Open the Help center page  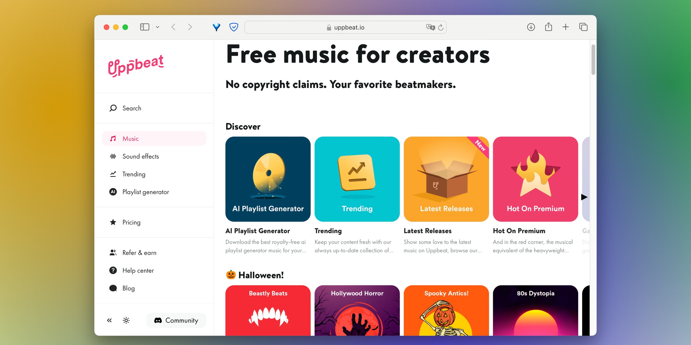point(138,270)
